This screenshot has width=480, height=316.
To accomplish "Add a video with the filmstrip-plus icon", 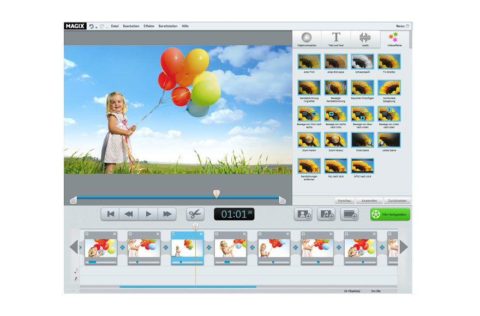I will (349, 214).
